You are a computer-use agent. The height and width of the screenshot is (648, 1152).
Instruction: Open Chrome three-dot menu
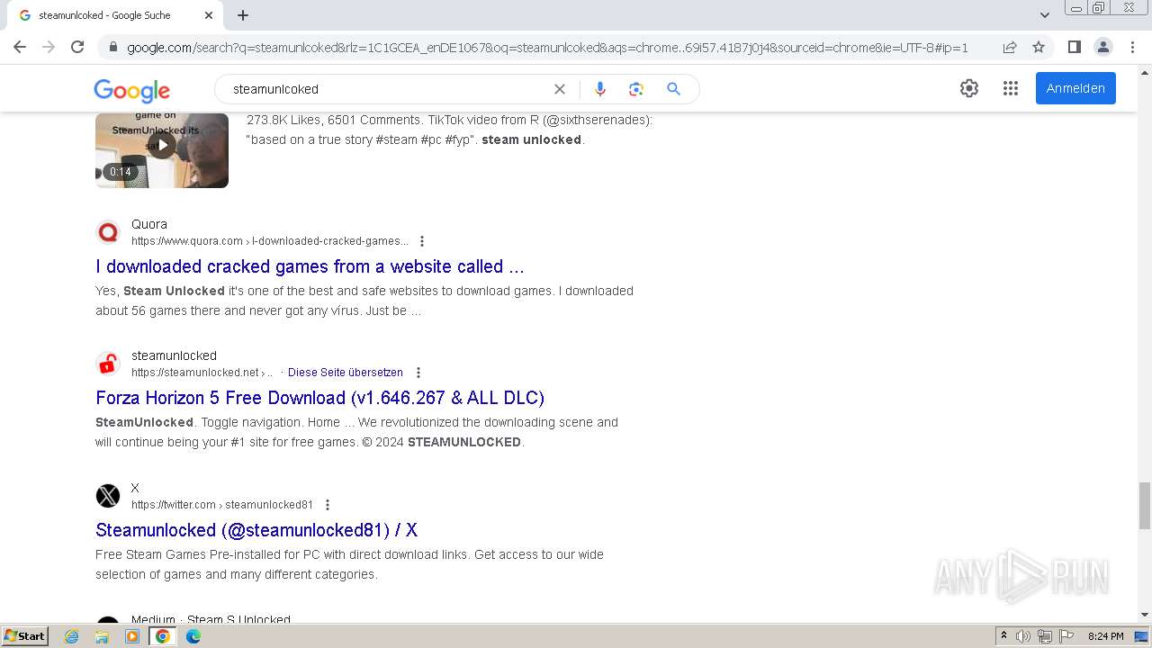tap(1132, 47)
